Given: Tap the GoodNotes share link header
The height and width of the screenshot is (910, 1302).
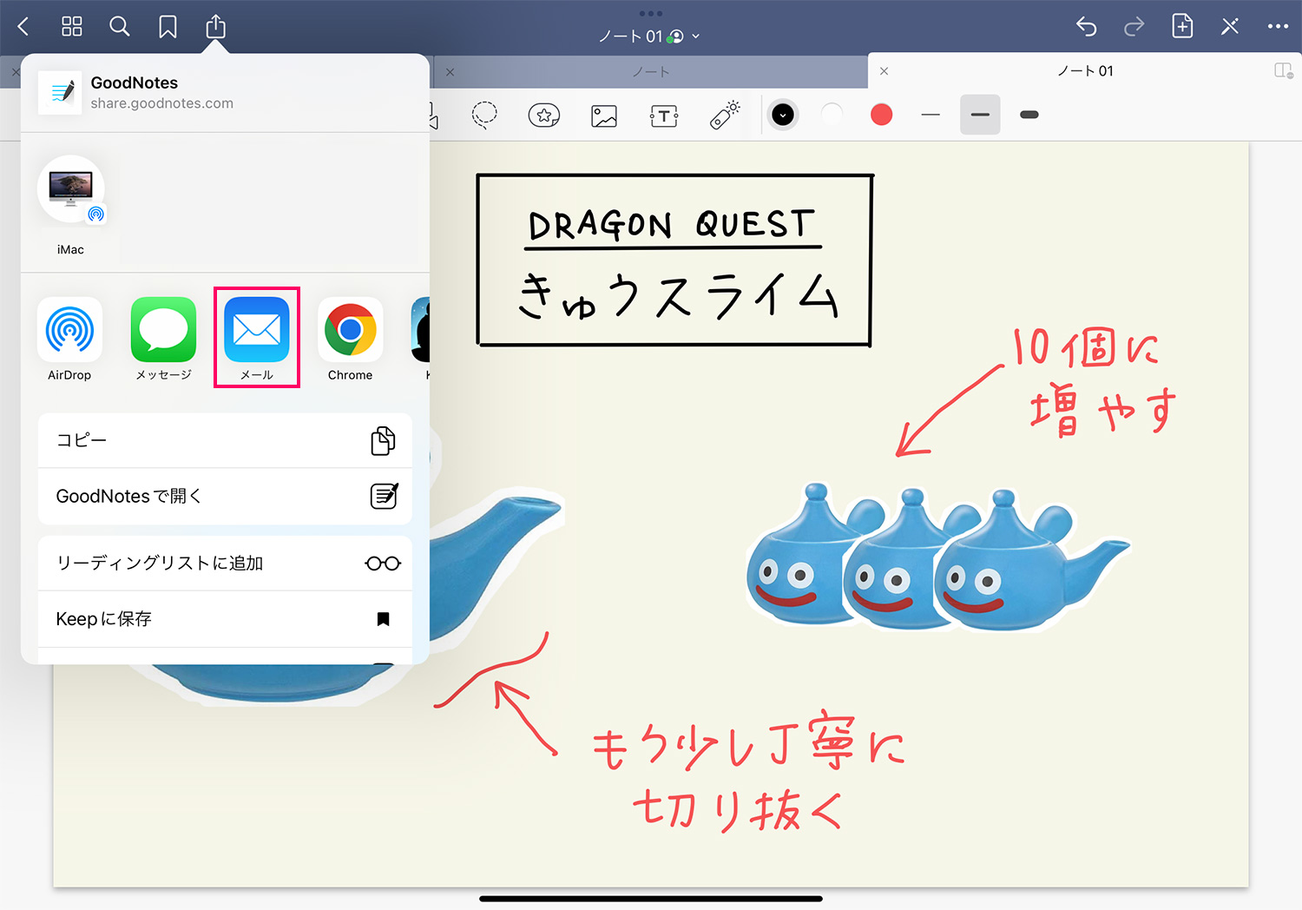Looking at the screenshot, I should click(225, 93).
